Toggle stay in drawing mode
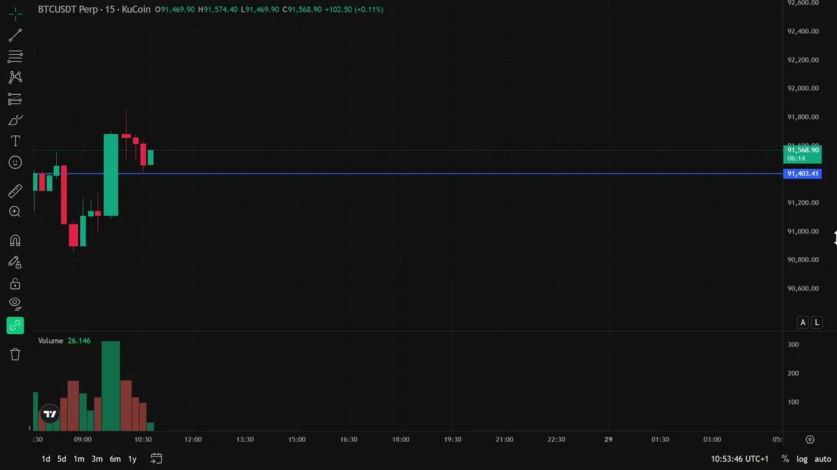This screenshot has width=837, height=470. click(15, 262)
